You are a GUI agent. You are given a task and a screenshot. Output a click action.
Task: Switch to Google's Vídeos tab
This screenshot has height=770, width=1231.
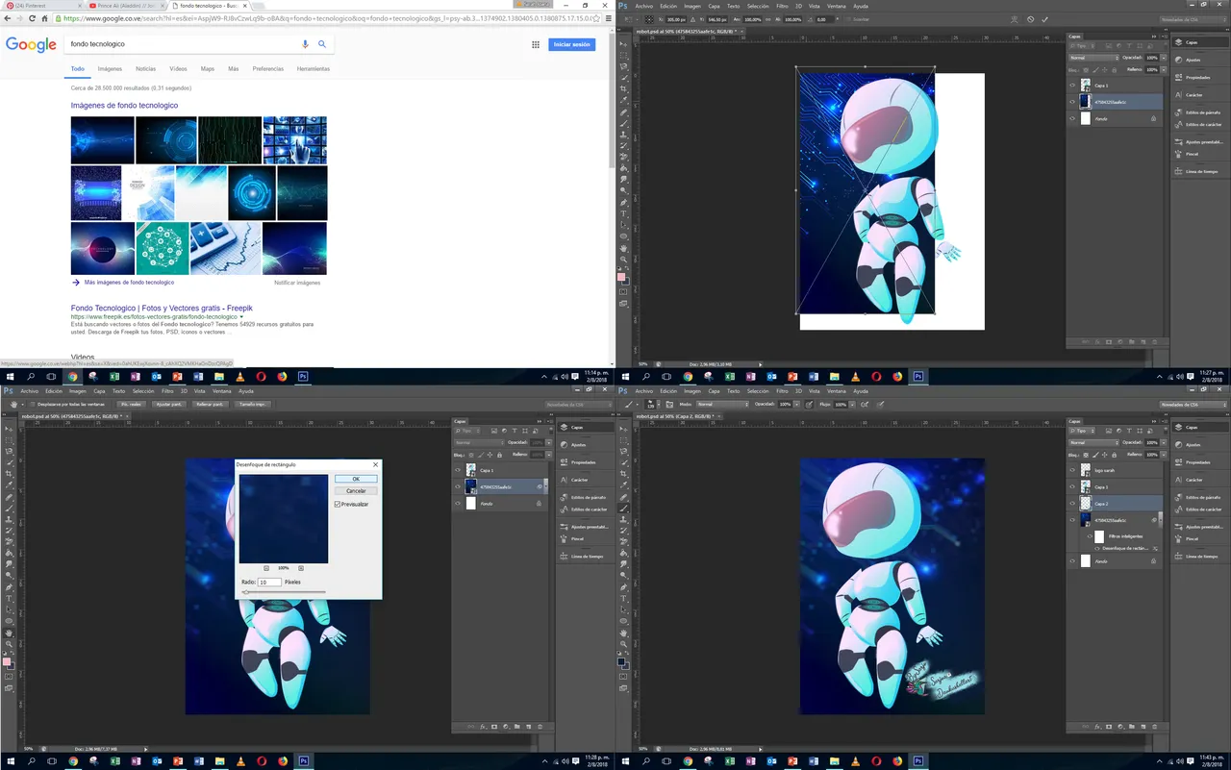178,69
